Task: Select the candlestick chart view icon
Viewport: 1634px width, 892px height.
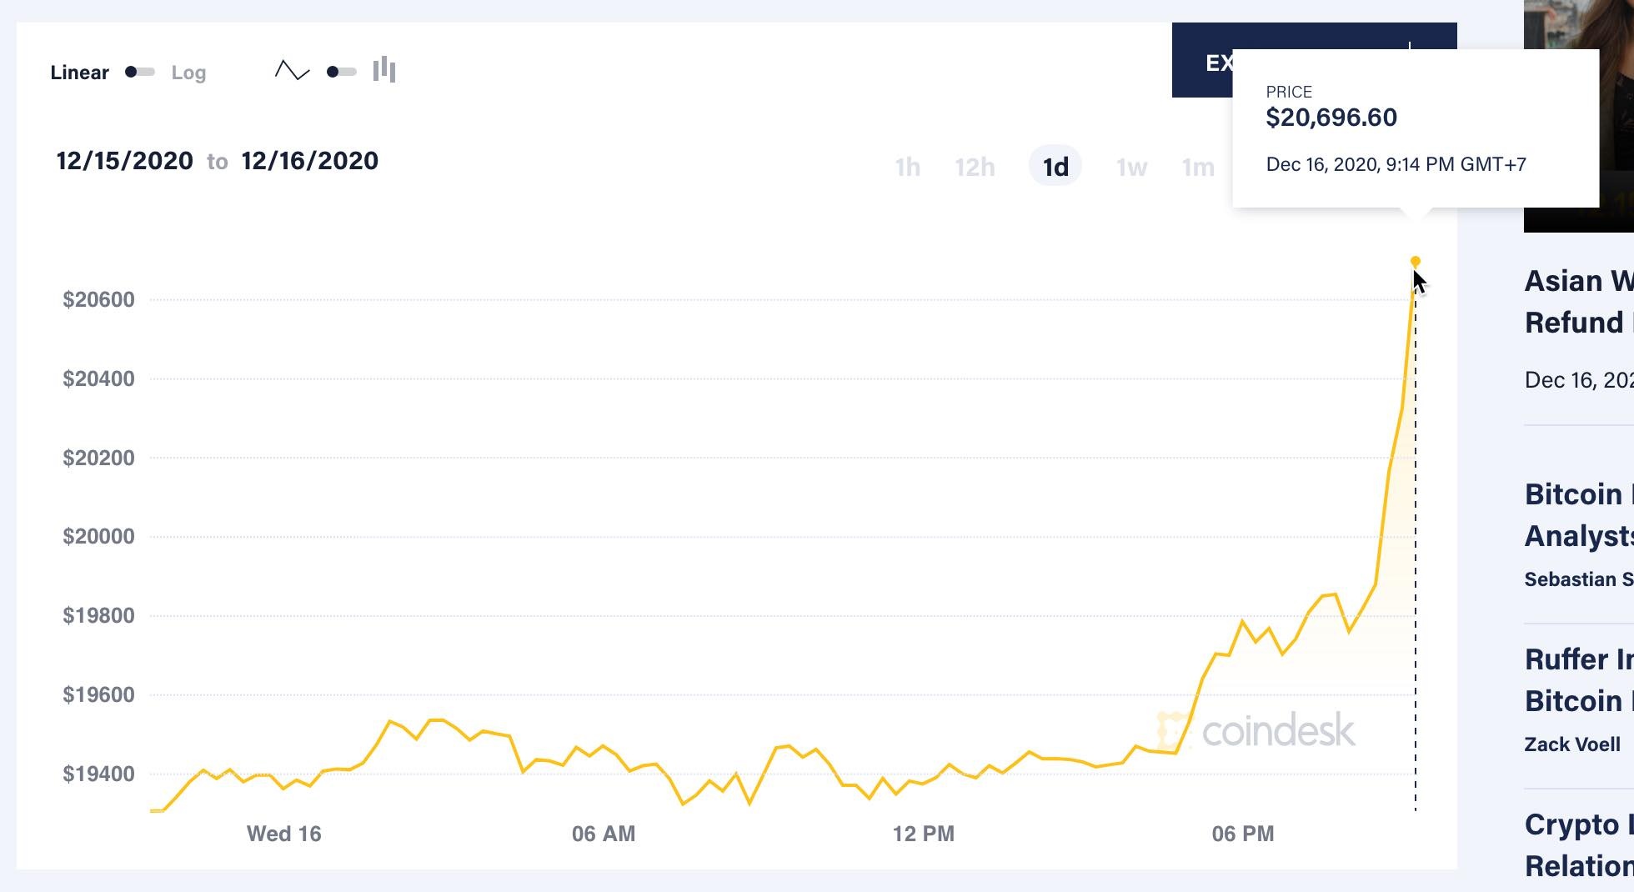Action: point(383,71)
